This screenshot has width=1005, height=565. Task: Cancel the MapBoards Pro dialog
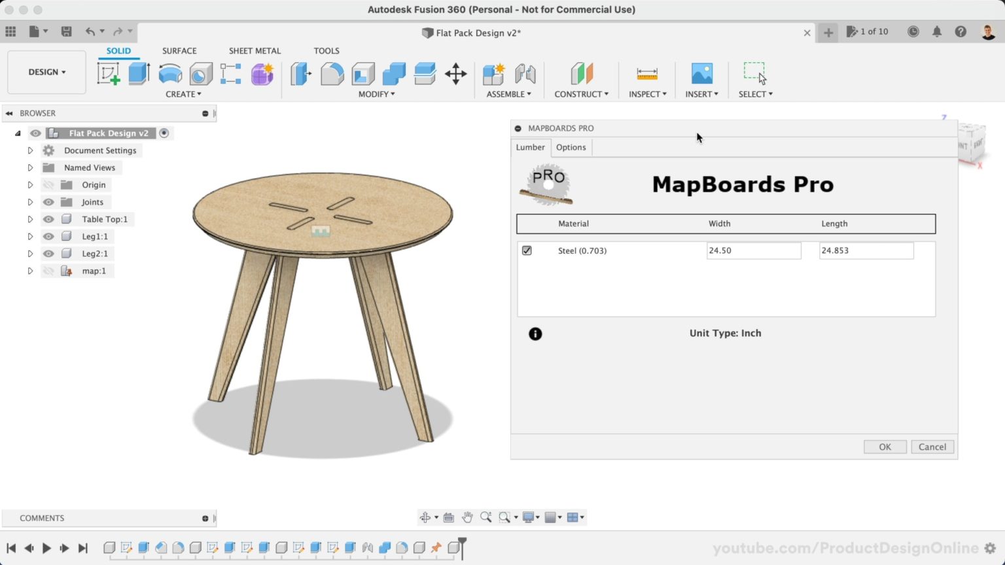932,447
